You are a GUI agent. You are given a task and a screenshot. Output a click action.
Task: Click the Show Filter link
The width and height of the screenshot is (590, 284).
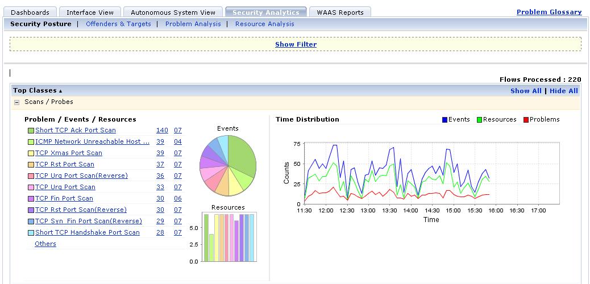pyautogui.click(x=296, y=44)
